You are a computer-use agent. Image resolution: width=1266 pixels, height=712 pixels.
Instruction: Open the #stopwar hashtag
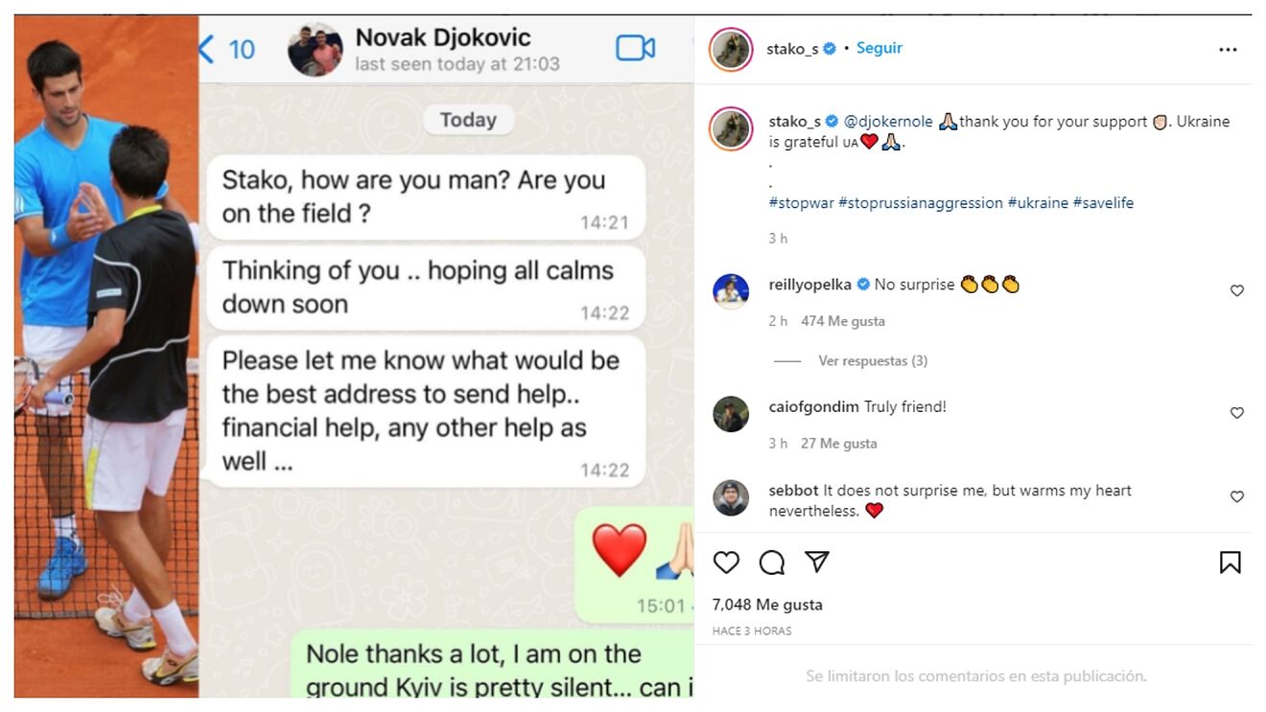pyautogui.click(x=801, y=203)
